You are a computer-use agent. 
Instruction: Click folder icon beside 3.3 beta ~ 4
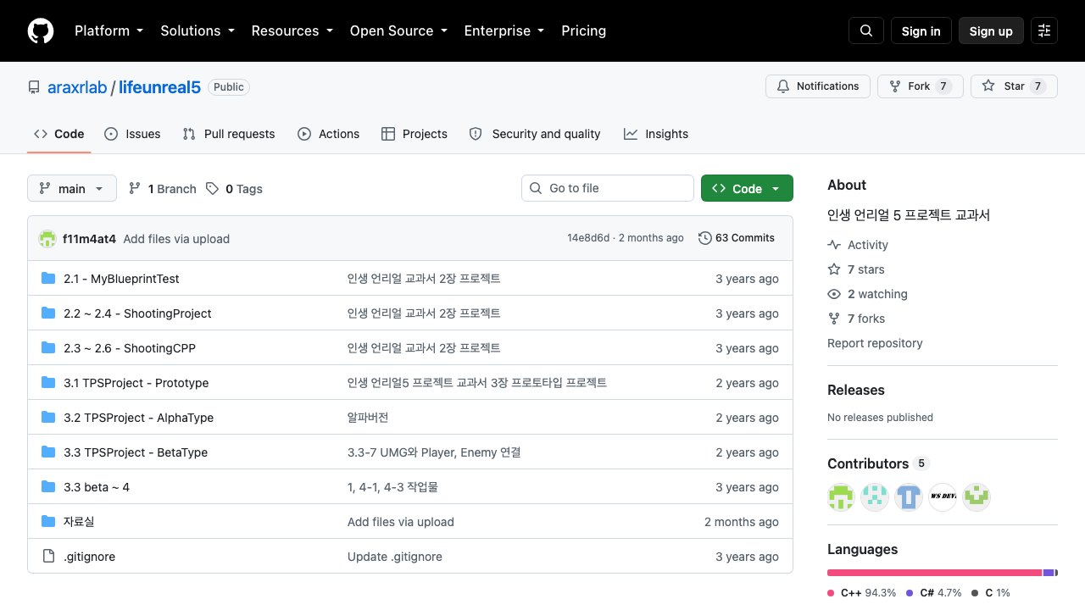[x=48, y=487]
